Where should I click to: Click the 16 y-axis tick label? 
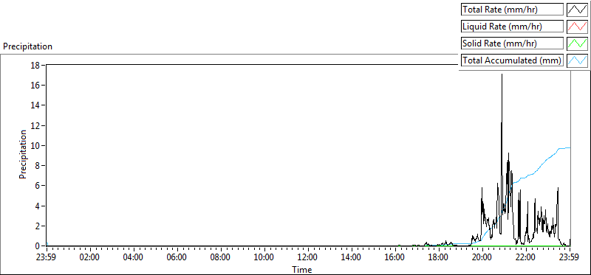(x=35, y=85)
